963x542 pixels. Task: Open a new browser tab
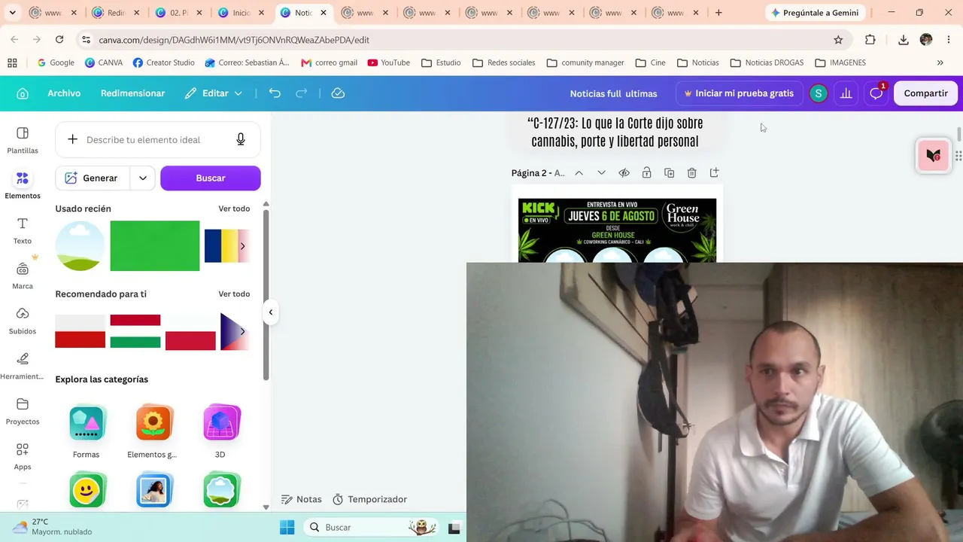pos(718,13)
